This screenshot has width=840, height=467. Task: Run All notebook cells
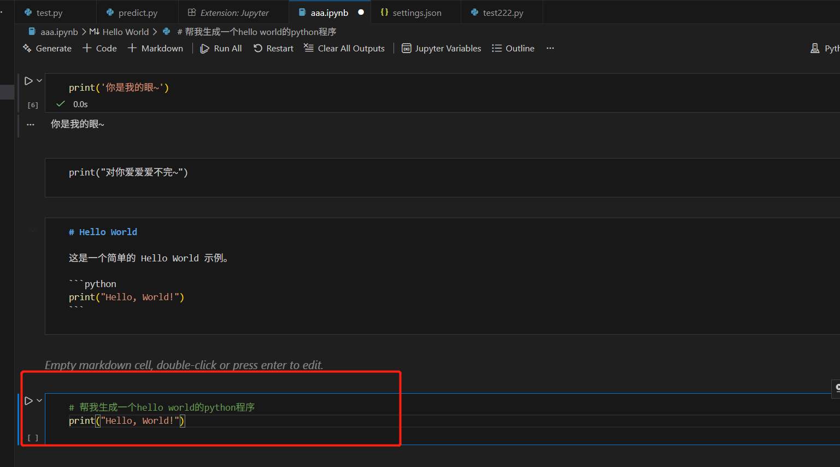[221, 49]
